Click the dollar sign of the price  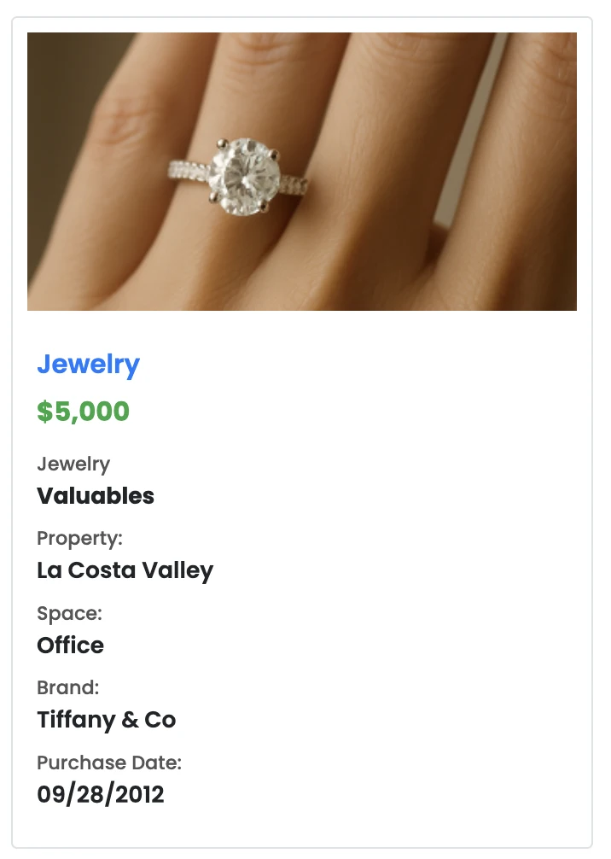(x=44, y=412)
